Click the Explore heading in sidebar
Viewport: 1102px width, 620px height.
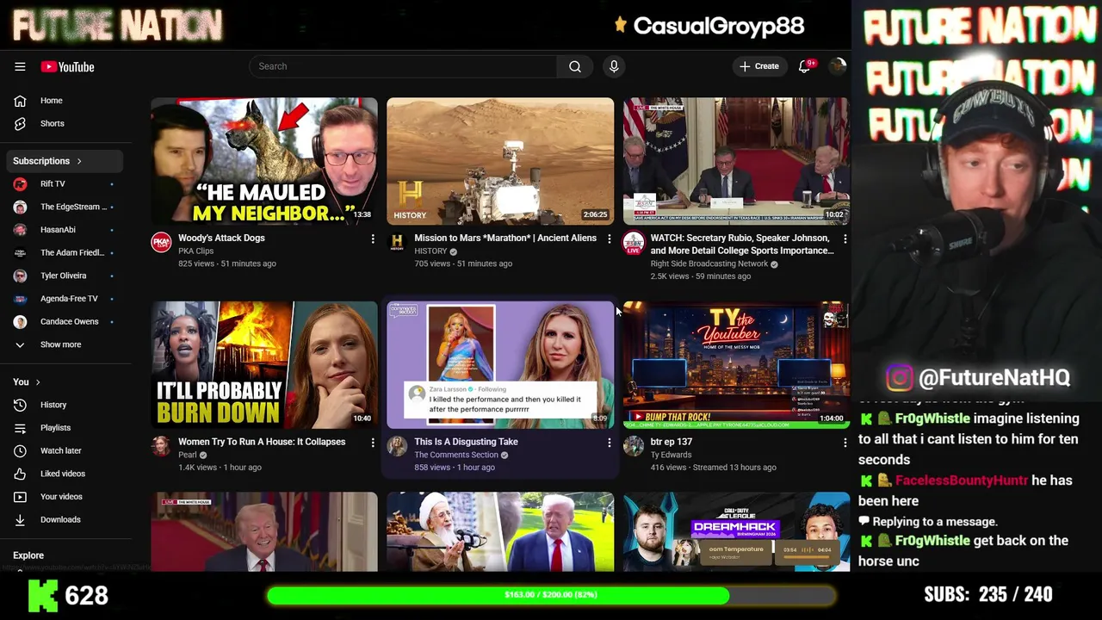(28, 555)
